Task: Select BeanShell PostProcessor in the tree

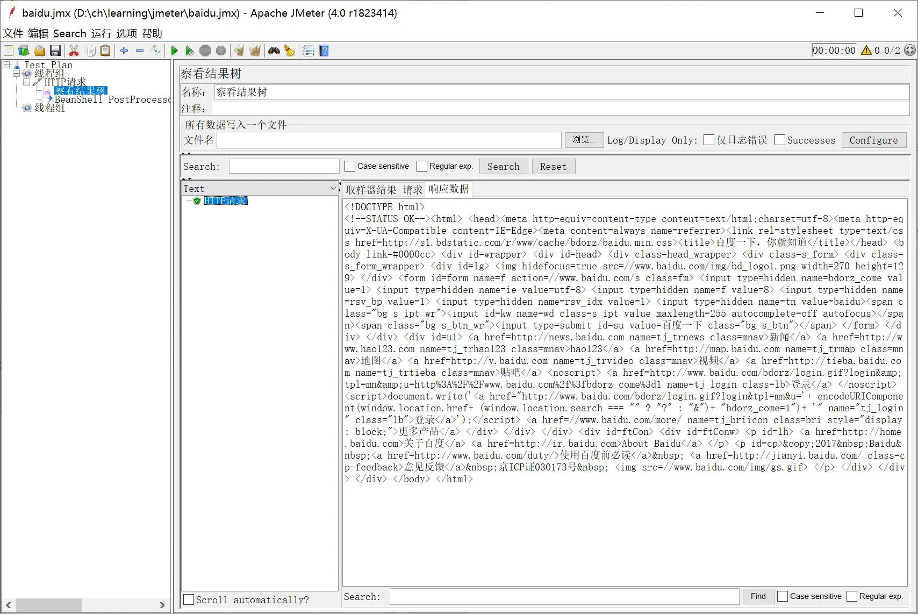Action: coord(112,99)
